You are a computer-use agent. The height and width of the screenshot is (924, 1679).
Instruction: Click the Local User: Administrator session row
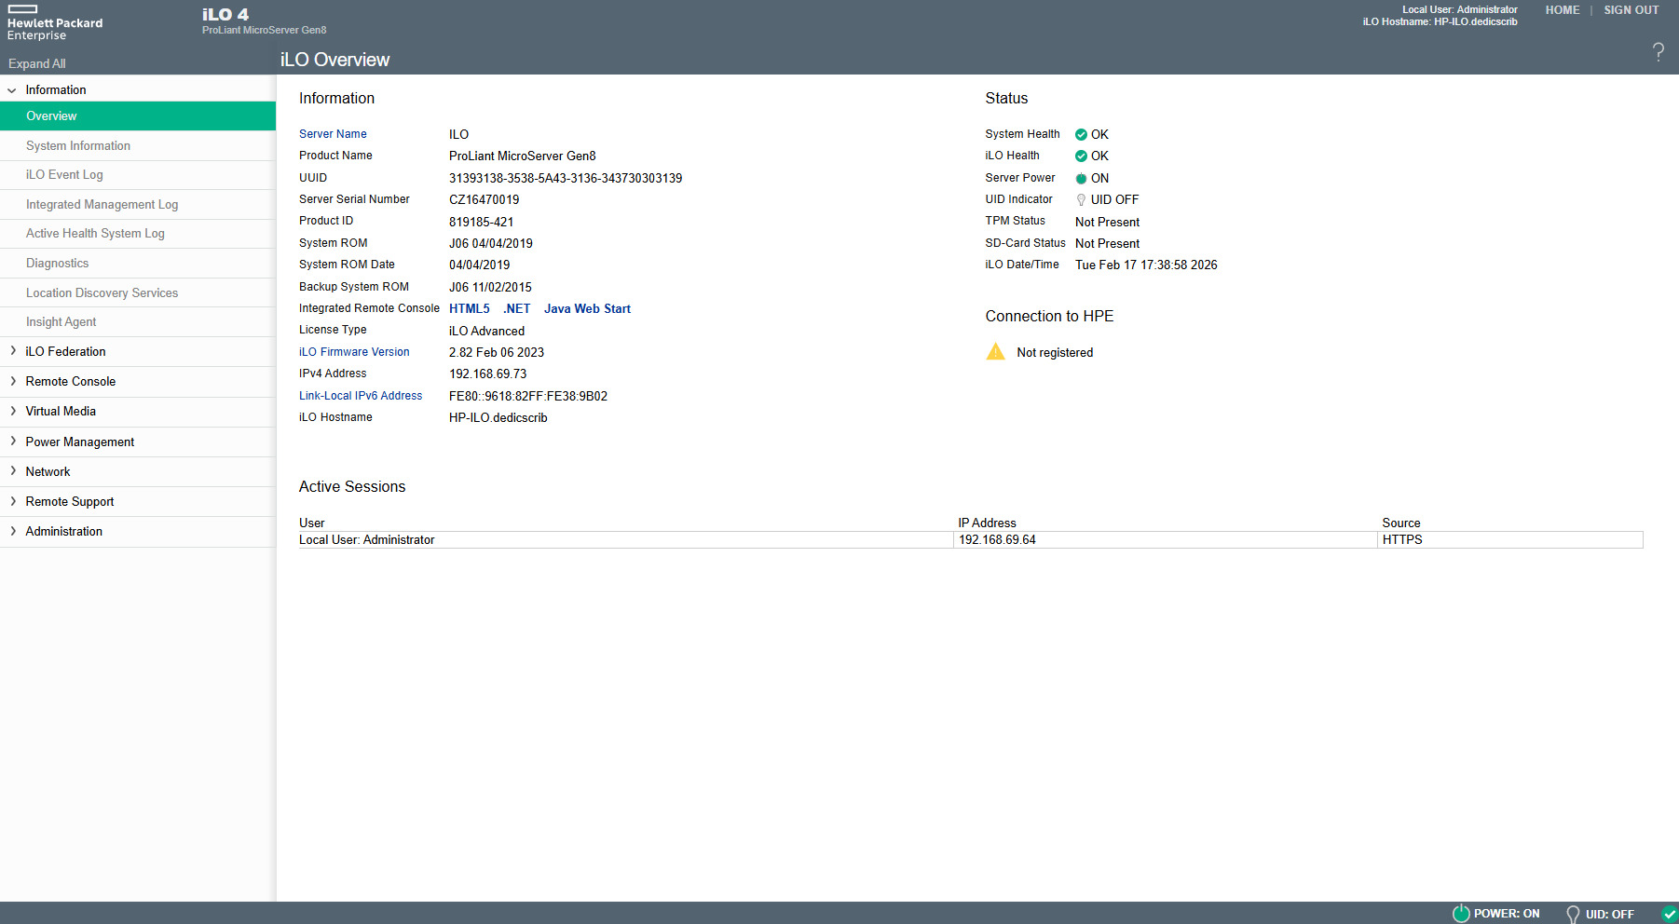[x=971, y=540]
